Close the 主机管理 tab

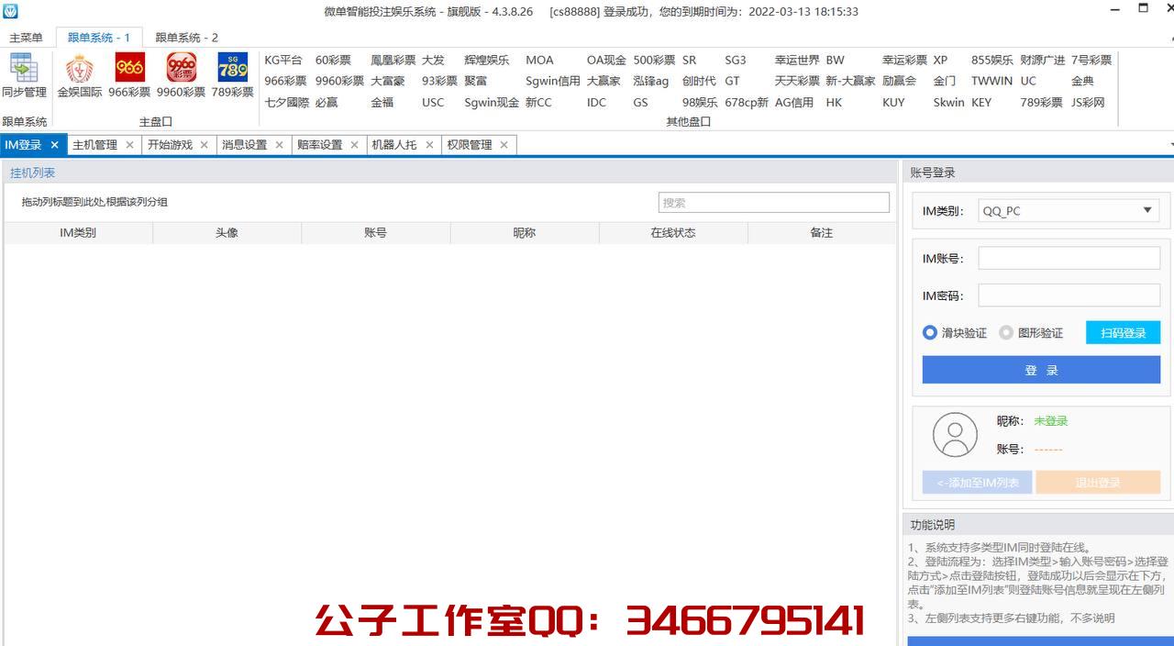pos(129,145)
